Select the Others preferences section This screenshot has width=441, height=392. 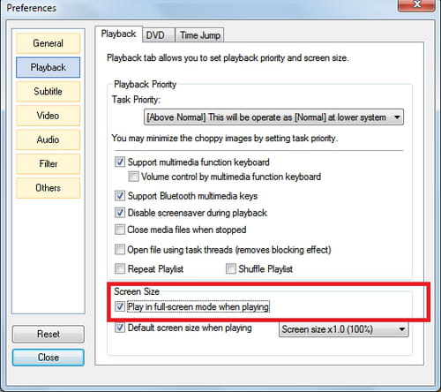coord(48,188)
